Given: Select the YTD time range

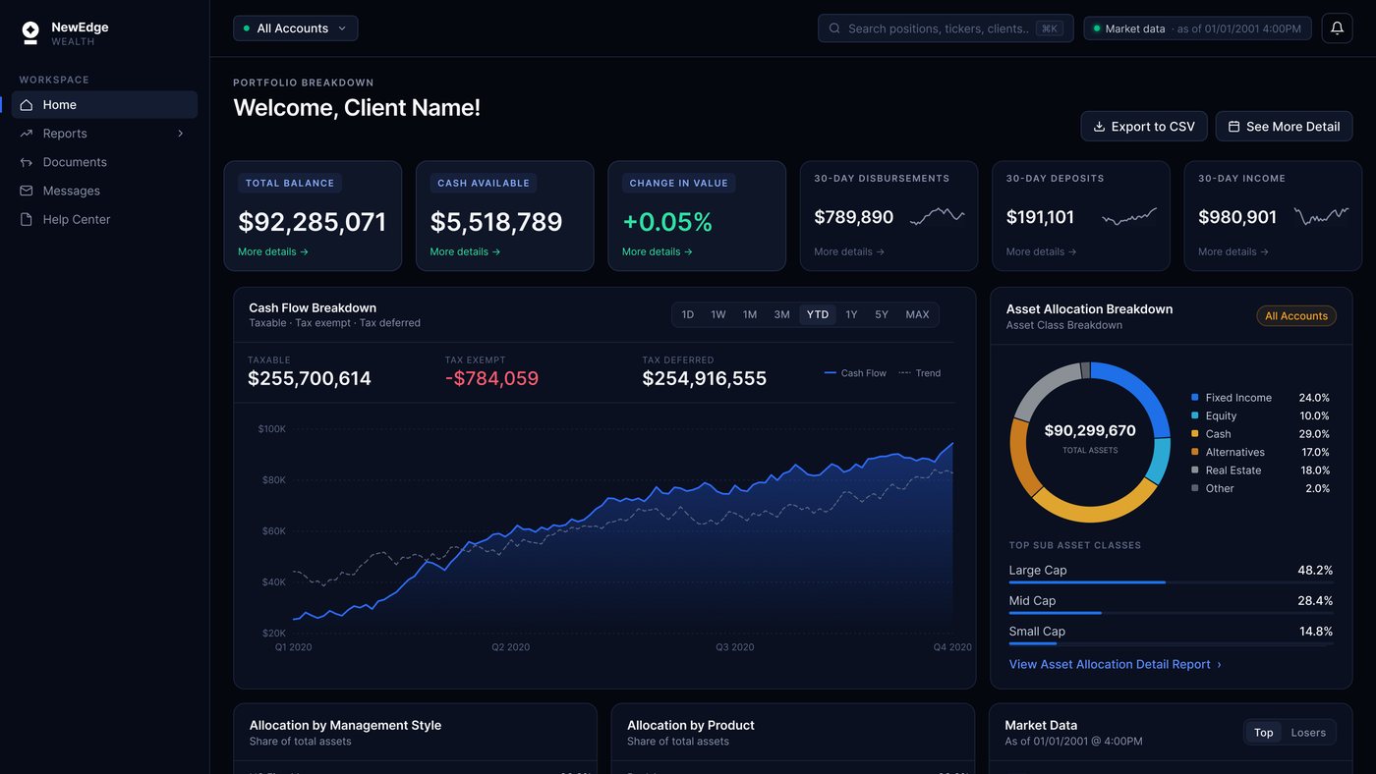Looking at the screenshot, I should coord(818,314).
